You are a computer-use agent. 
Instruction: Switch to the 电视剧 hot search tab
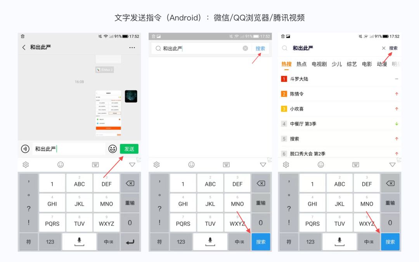click(319, 64)
